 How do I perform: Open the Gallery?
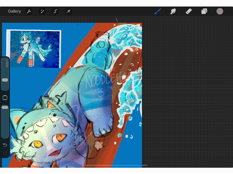pyautogui.click(x=15, y=11)
